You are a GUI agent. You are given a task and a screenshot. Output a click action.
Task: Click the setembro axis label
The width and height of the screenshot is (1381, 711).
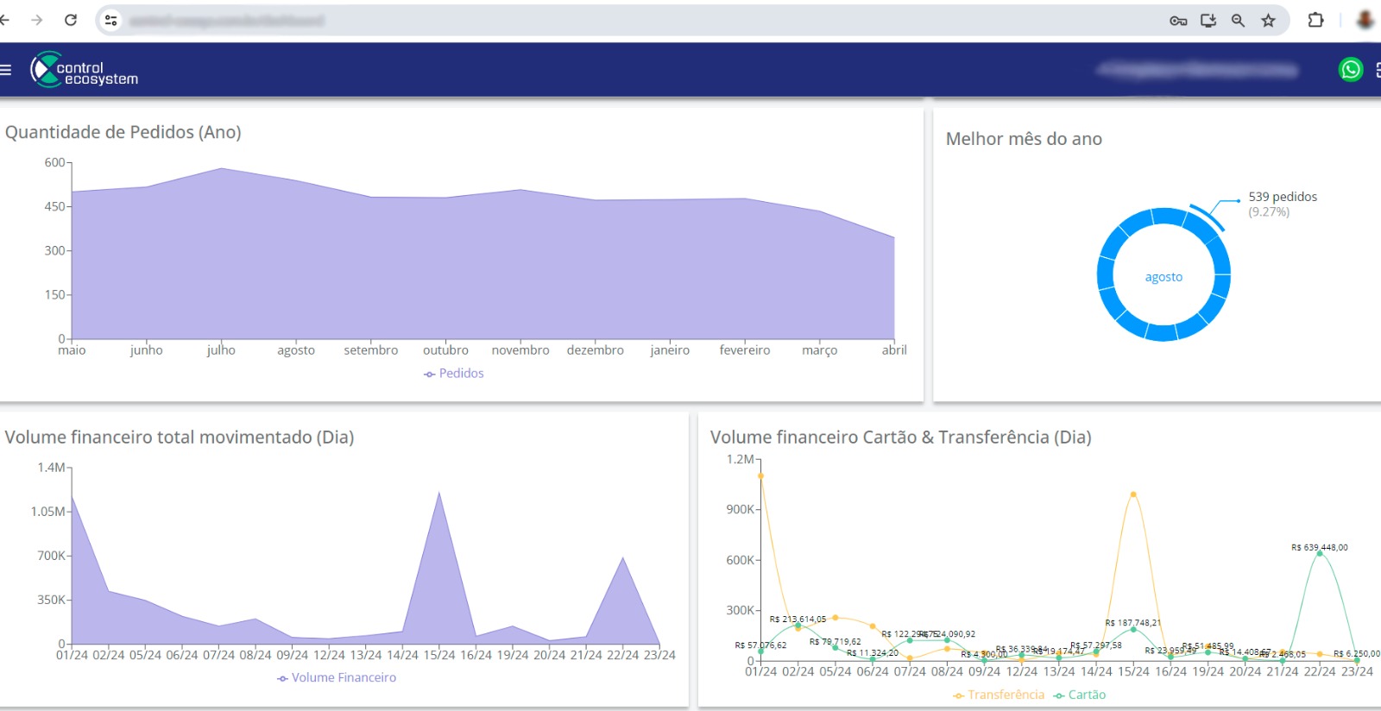[371, 350]
